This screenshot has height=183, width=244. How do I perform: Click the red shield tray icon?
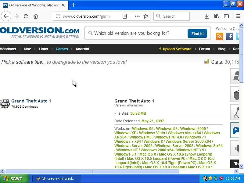coord(221,178)
